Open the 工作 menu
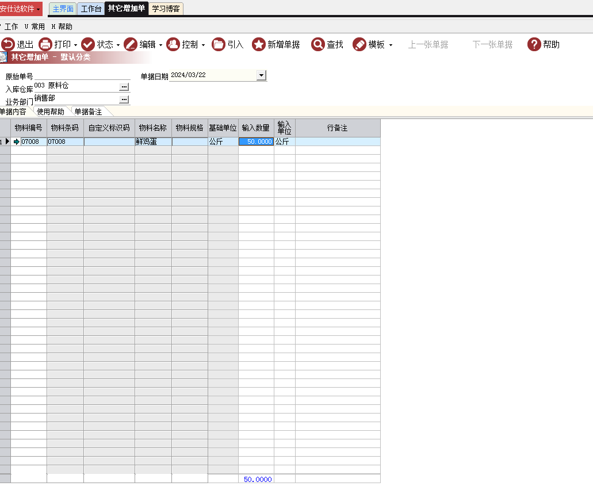This screenshot has height=486, width=593. [x=11, y=26]
